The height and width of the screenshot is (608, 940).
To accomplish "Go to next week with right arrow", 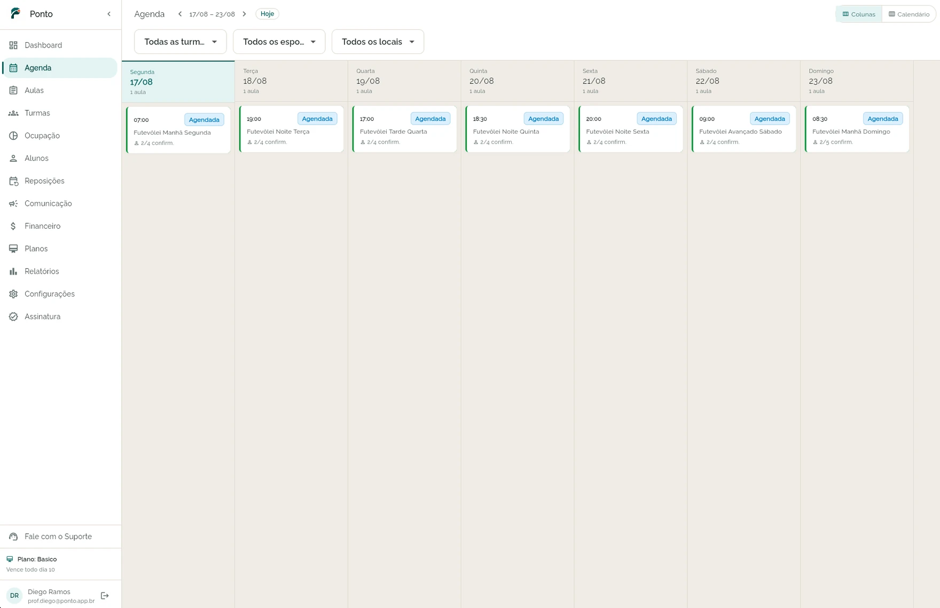I will click(244, 14).
